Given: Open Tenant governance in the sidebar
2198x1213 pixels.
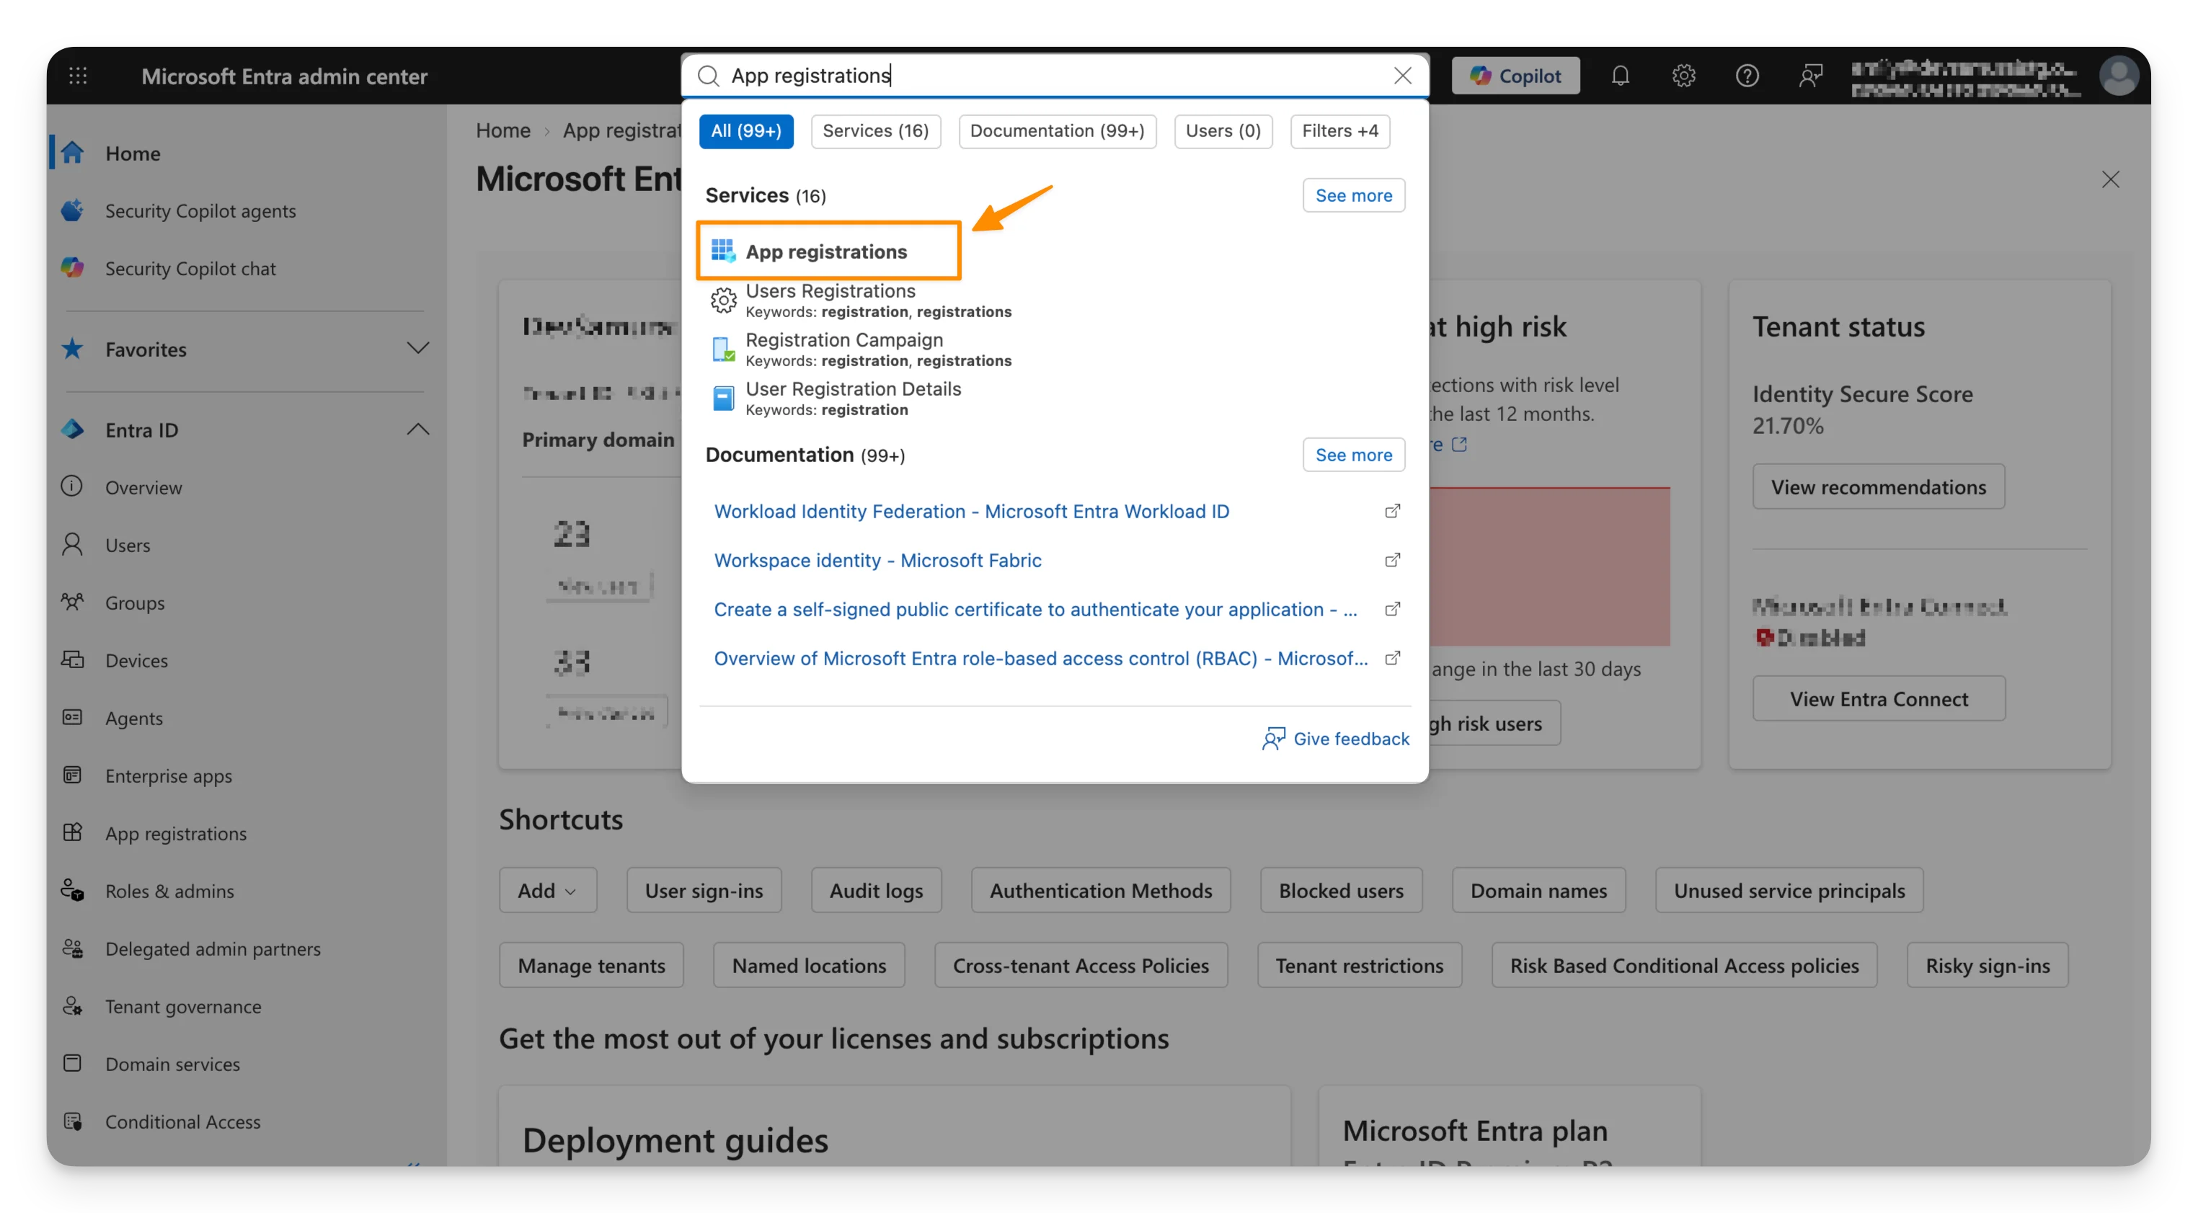Looking at the screenshot, I should [x=182, y=1005].
